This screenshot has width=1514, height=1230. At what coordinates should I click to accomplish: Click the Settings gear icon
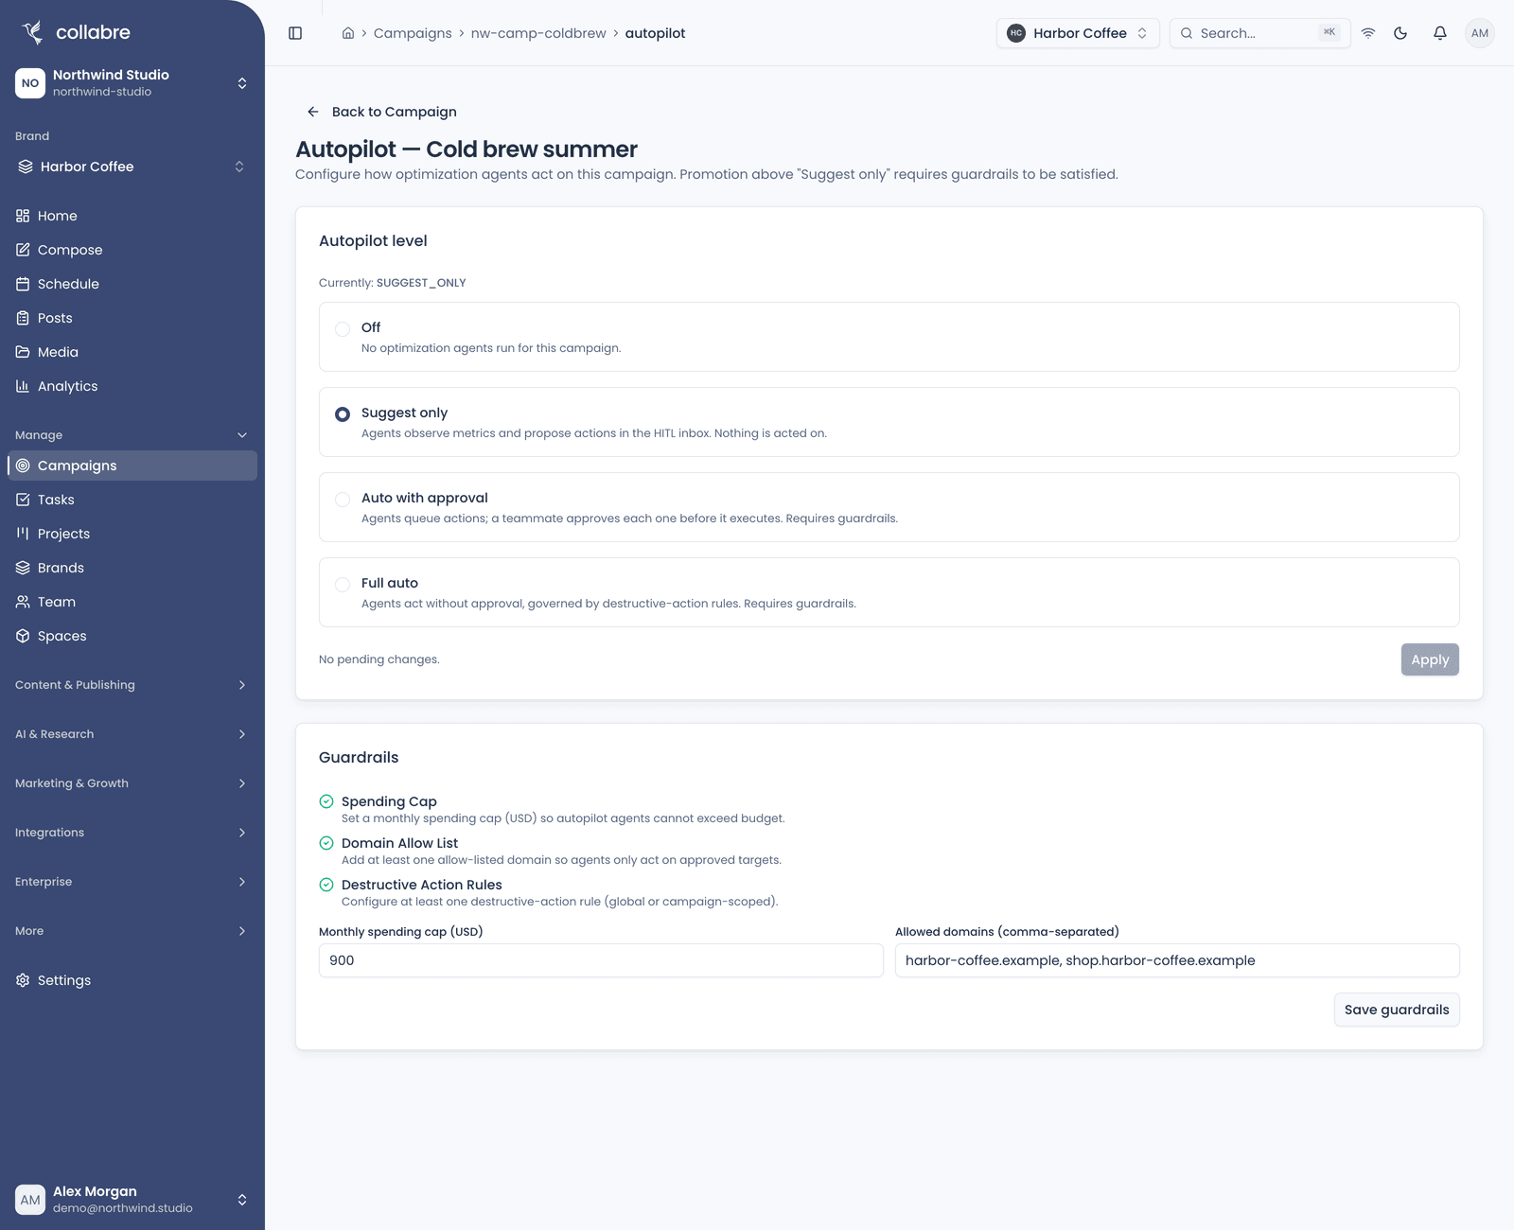23,980
